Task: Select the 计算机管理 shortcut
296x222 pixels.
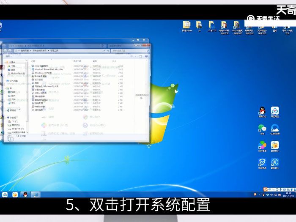Action: click(x=38, y=90)
